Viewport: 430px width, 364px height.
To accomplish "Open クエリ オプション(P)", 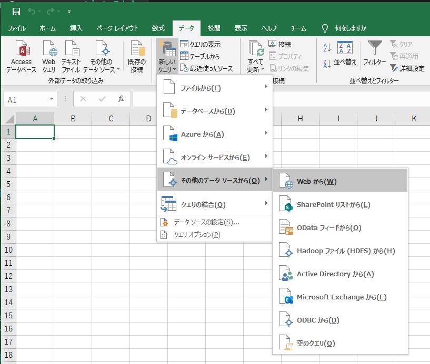I will point(215,235).
